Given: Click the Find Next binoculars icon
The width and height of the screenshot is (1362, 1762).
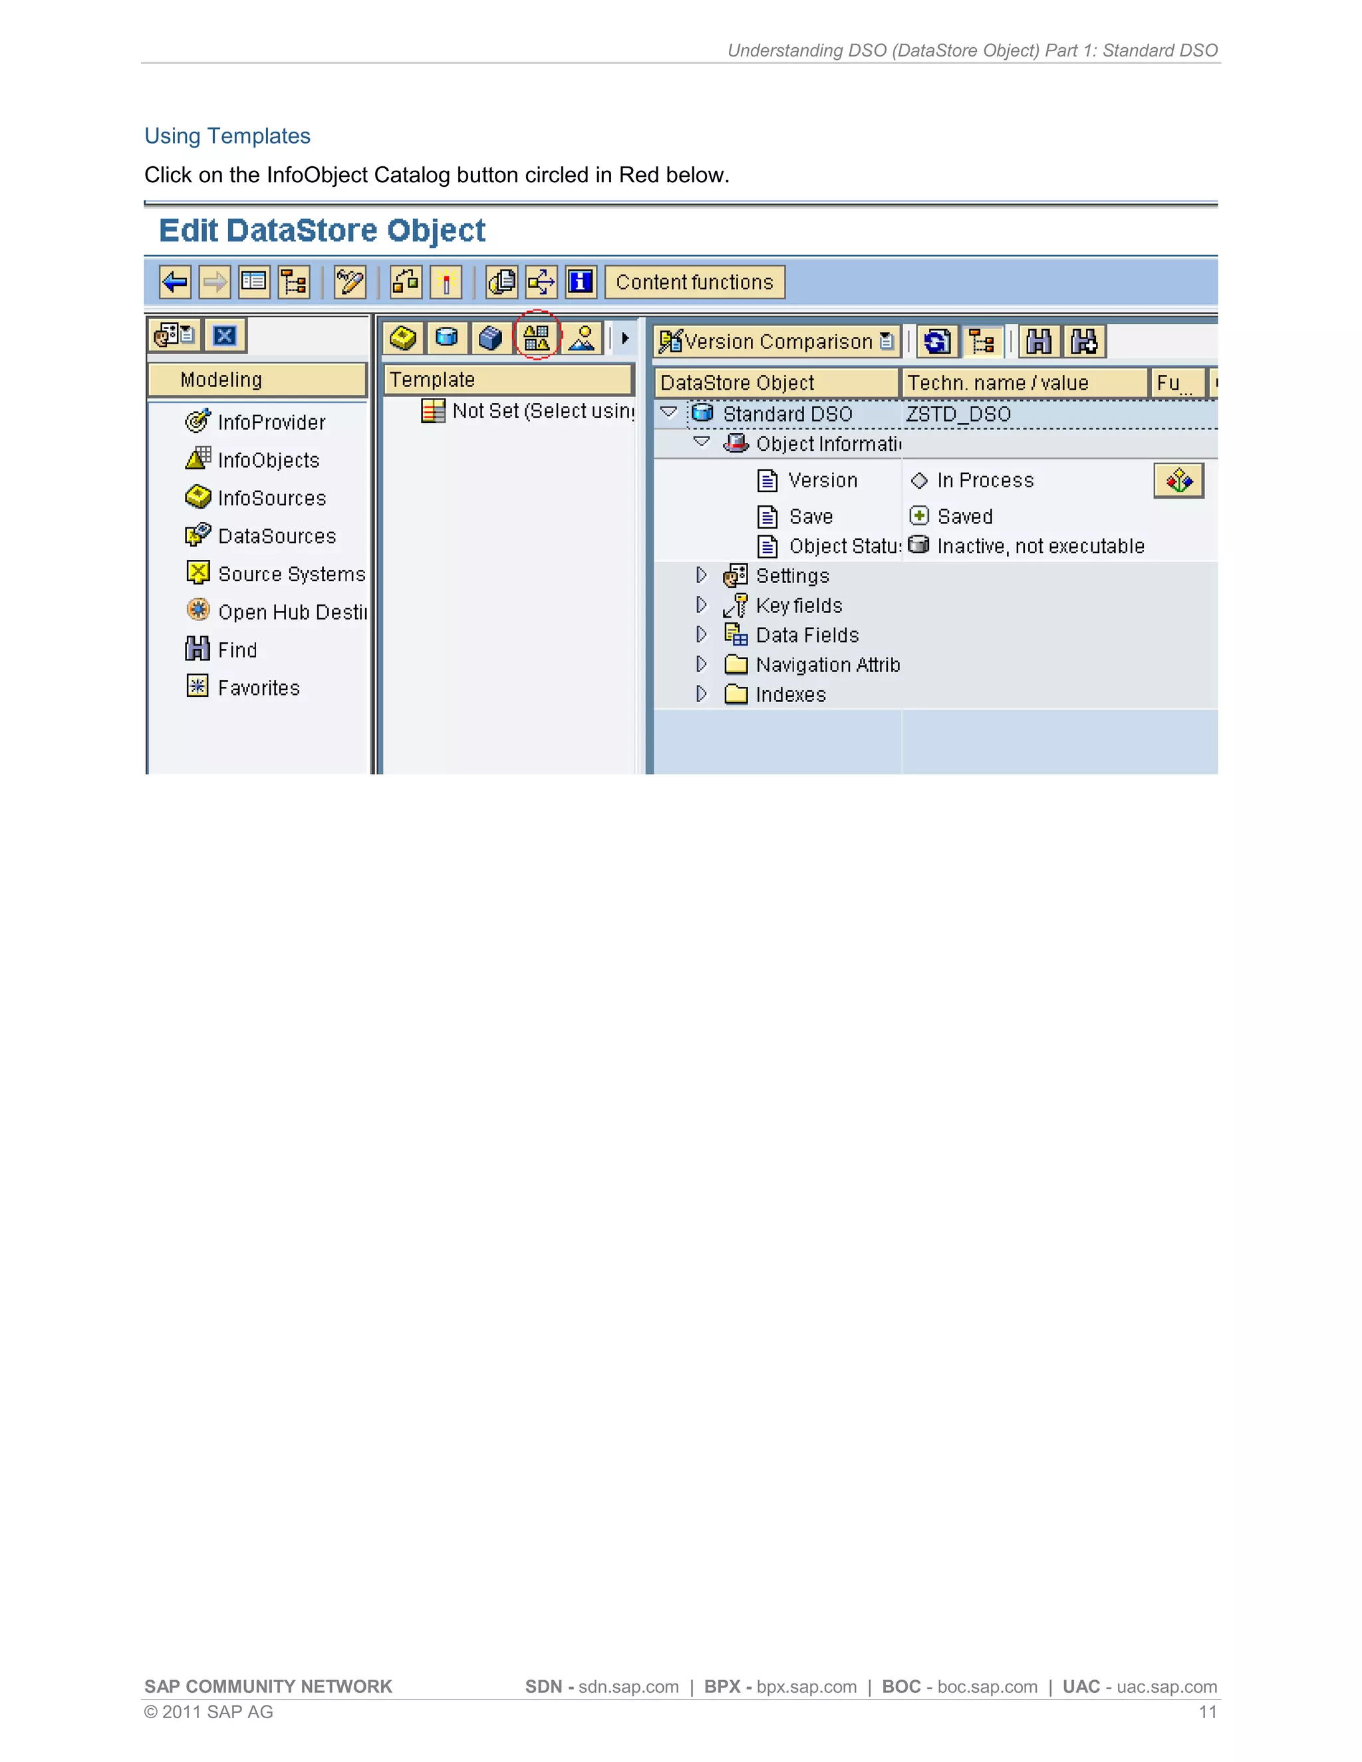Looking at the screenshot, I should pos(1085,342).
